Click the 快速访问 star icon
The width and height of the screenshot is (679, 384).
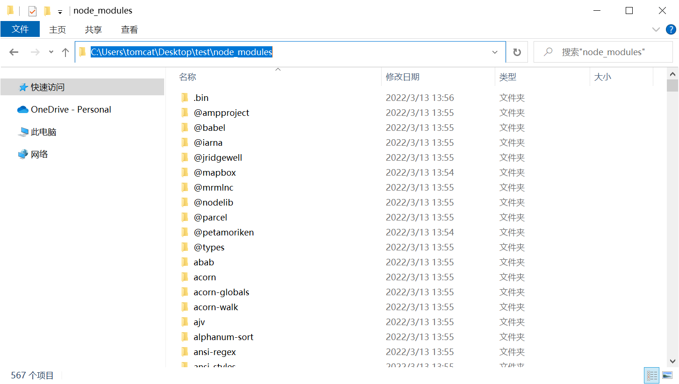click(23, 87)
